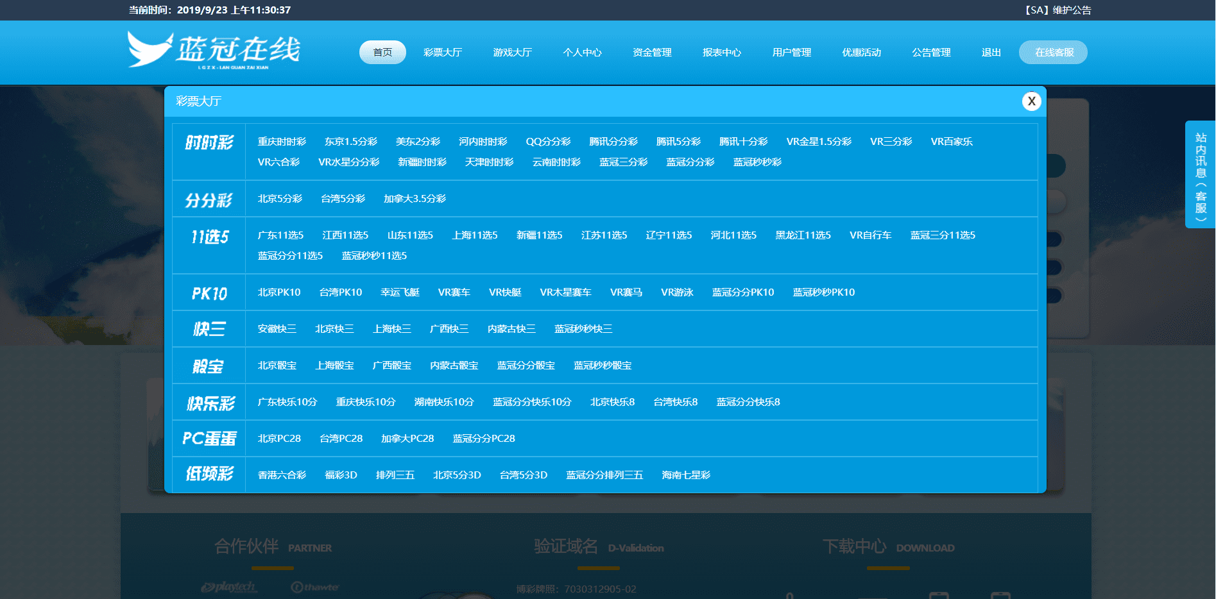The height and width of the screenshot is (599, 1216).
Task: Choose 香港六合彩 from 低频彩 row
Action: point(282,475)
